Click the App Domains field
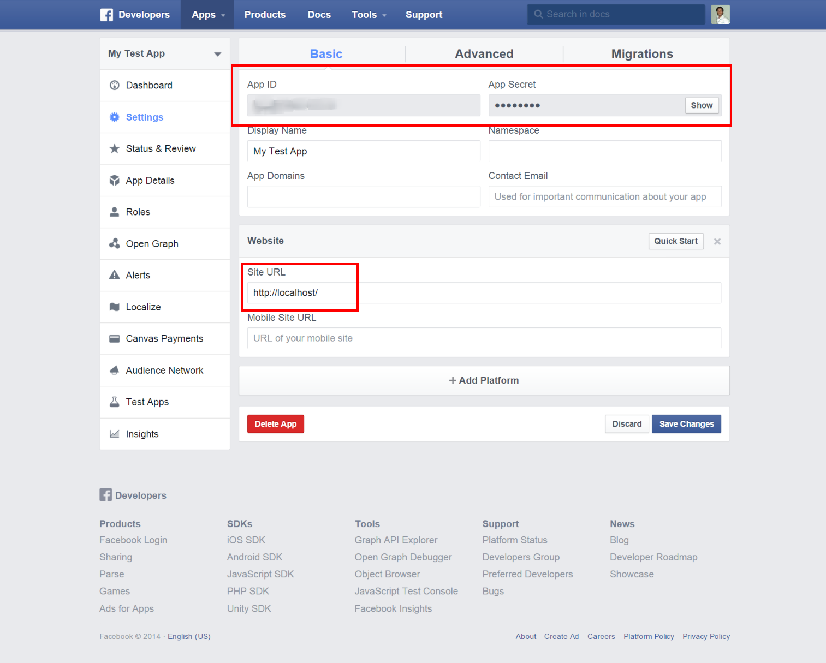 (364, 196)
